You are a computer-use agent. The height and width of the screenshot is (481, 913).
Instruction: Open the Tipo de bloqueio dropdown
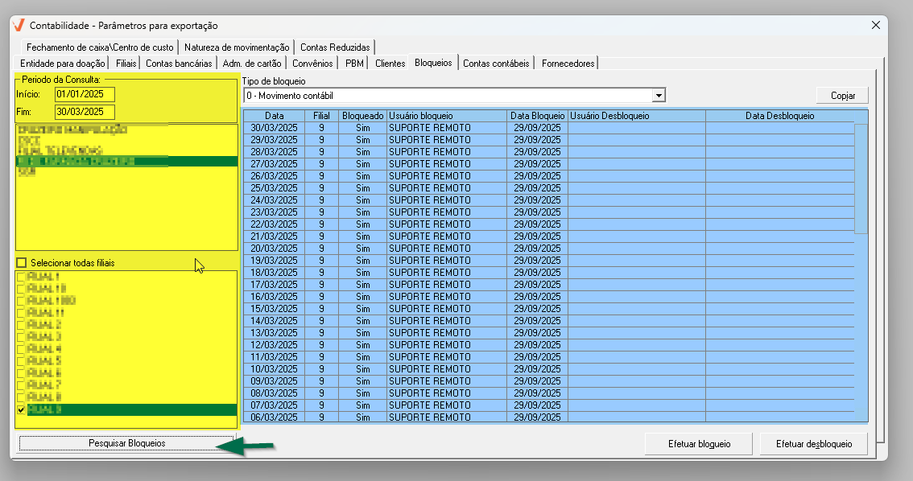pos(659,96)
